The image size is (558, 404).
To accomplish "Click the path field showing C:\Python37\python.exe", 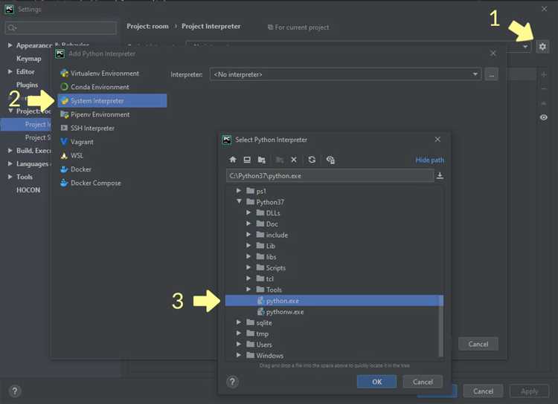I will (330, 176).
